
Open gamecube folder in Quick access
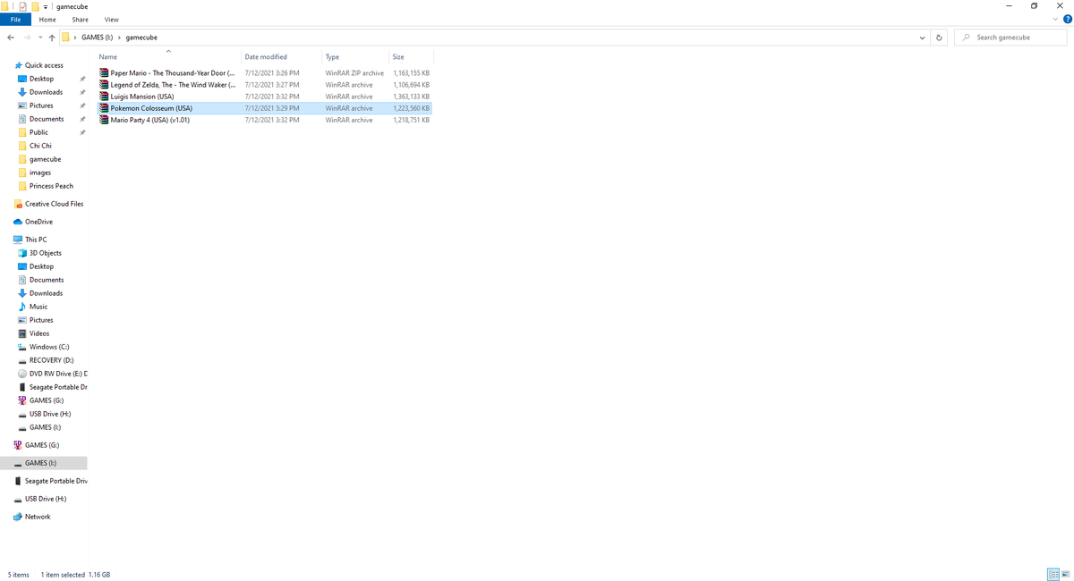(x=45, y=159)
